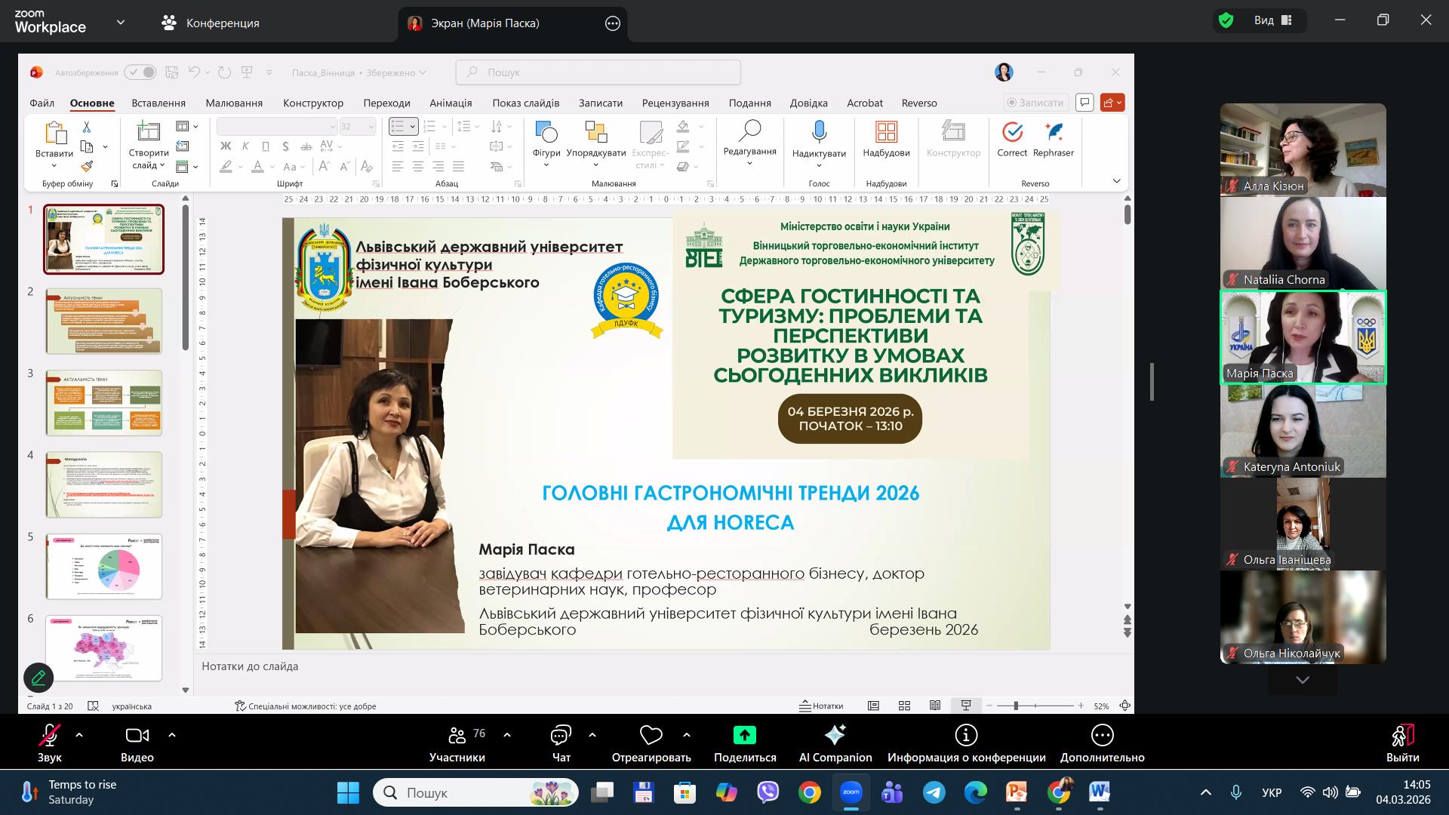Click the Leave meeting icon
Viewport: 1449px width, 815px height.
click(x=1402, y=736)
